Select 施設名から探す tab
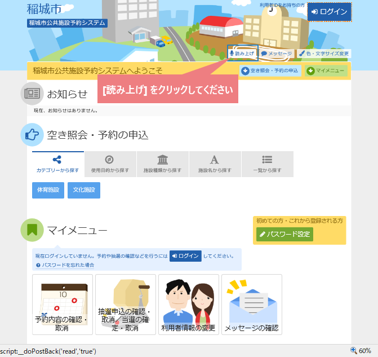 [x=215, y=164]
